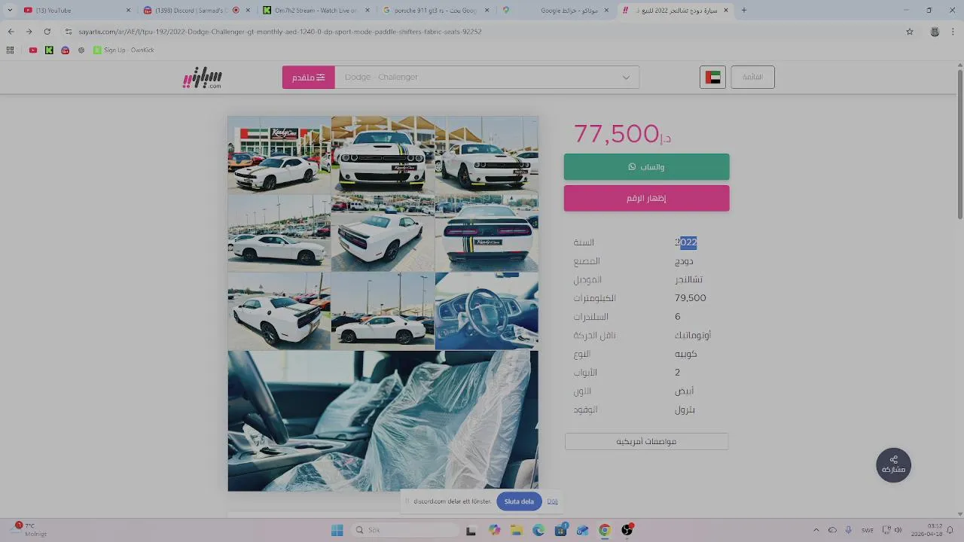Click the American specifications button
Screen dimensions: 964x542
(646, 441)
